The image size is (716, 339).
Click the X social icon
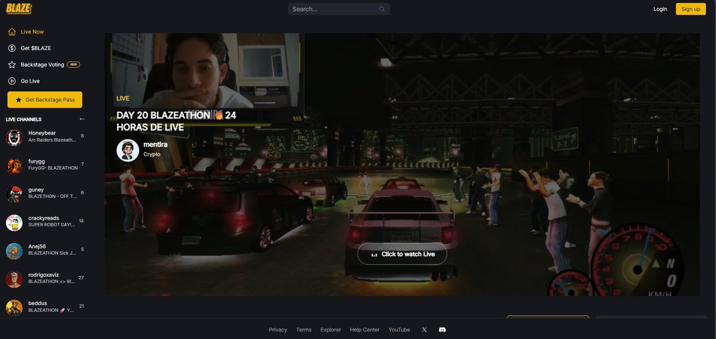click(x=424, y=329)
